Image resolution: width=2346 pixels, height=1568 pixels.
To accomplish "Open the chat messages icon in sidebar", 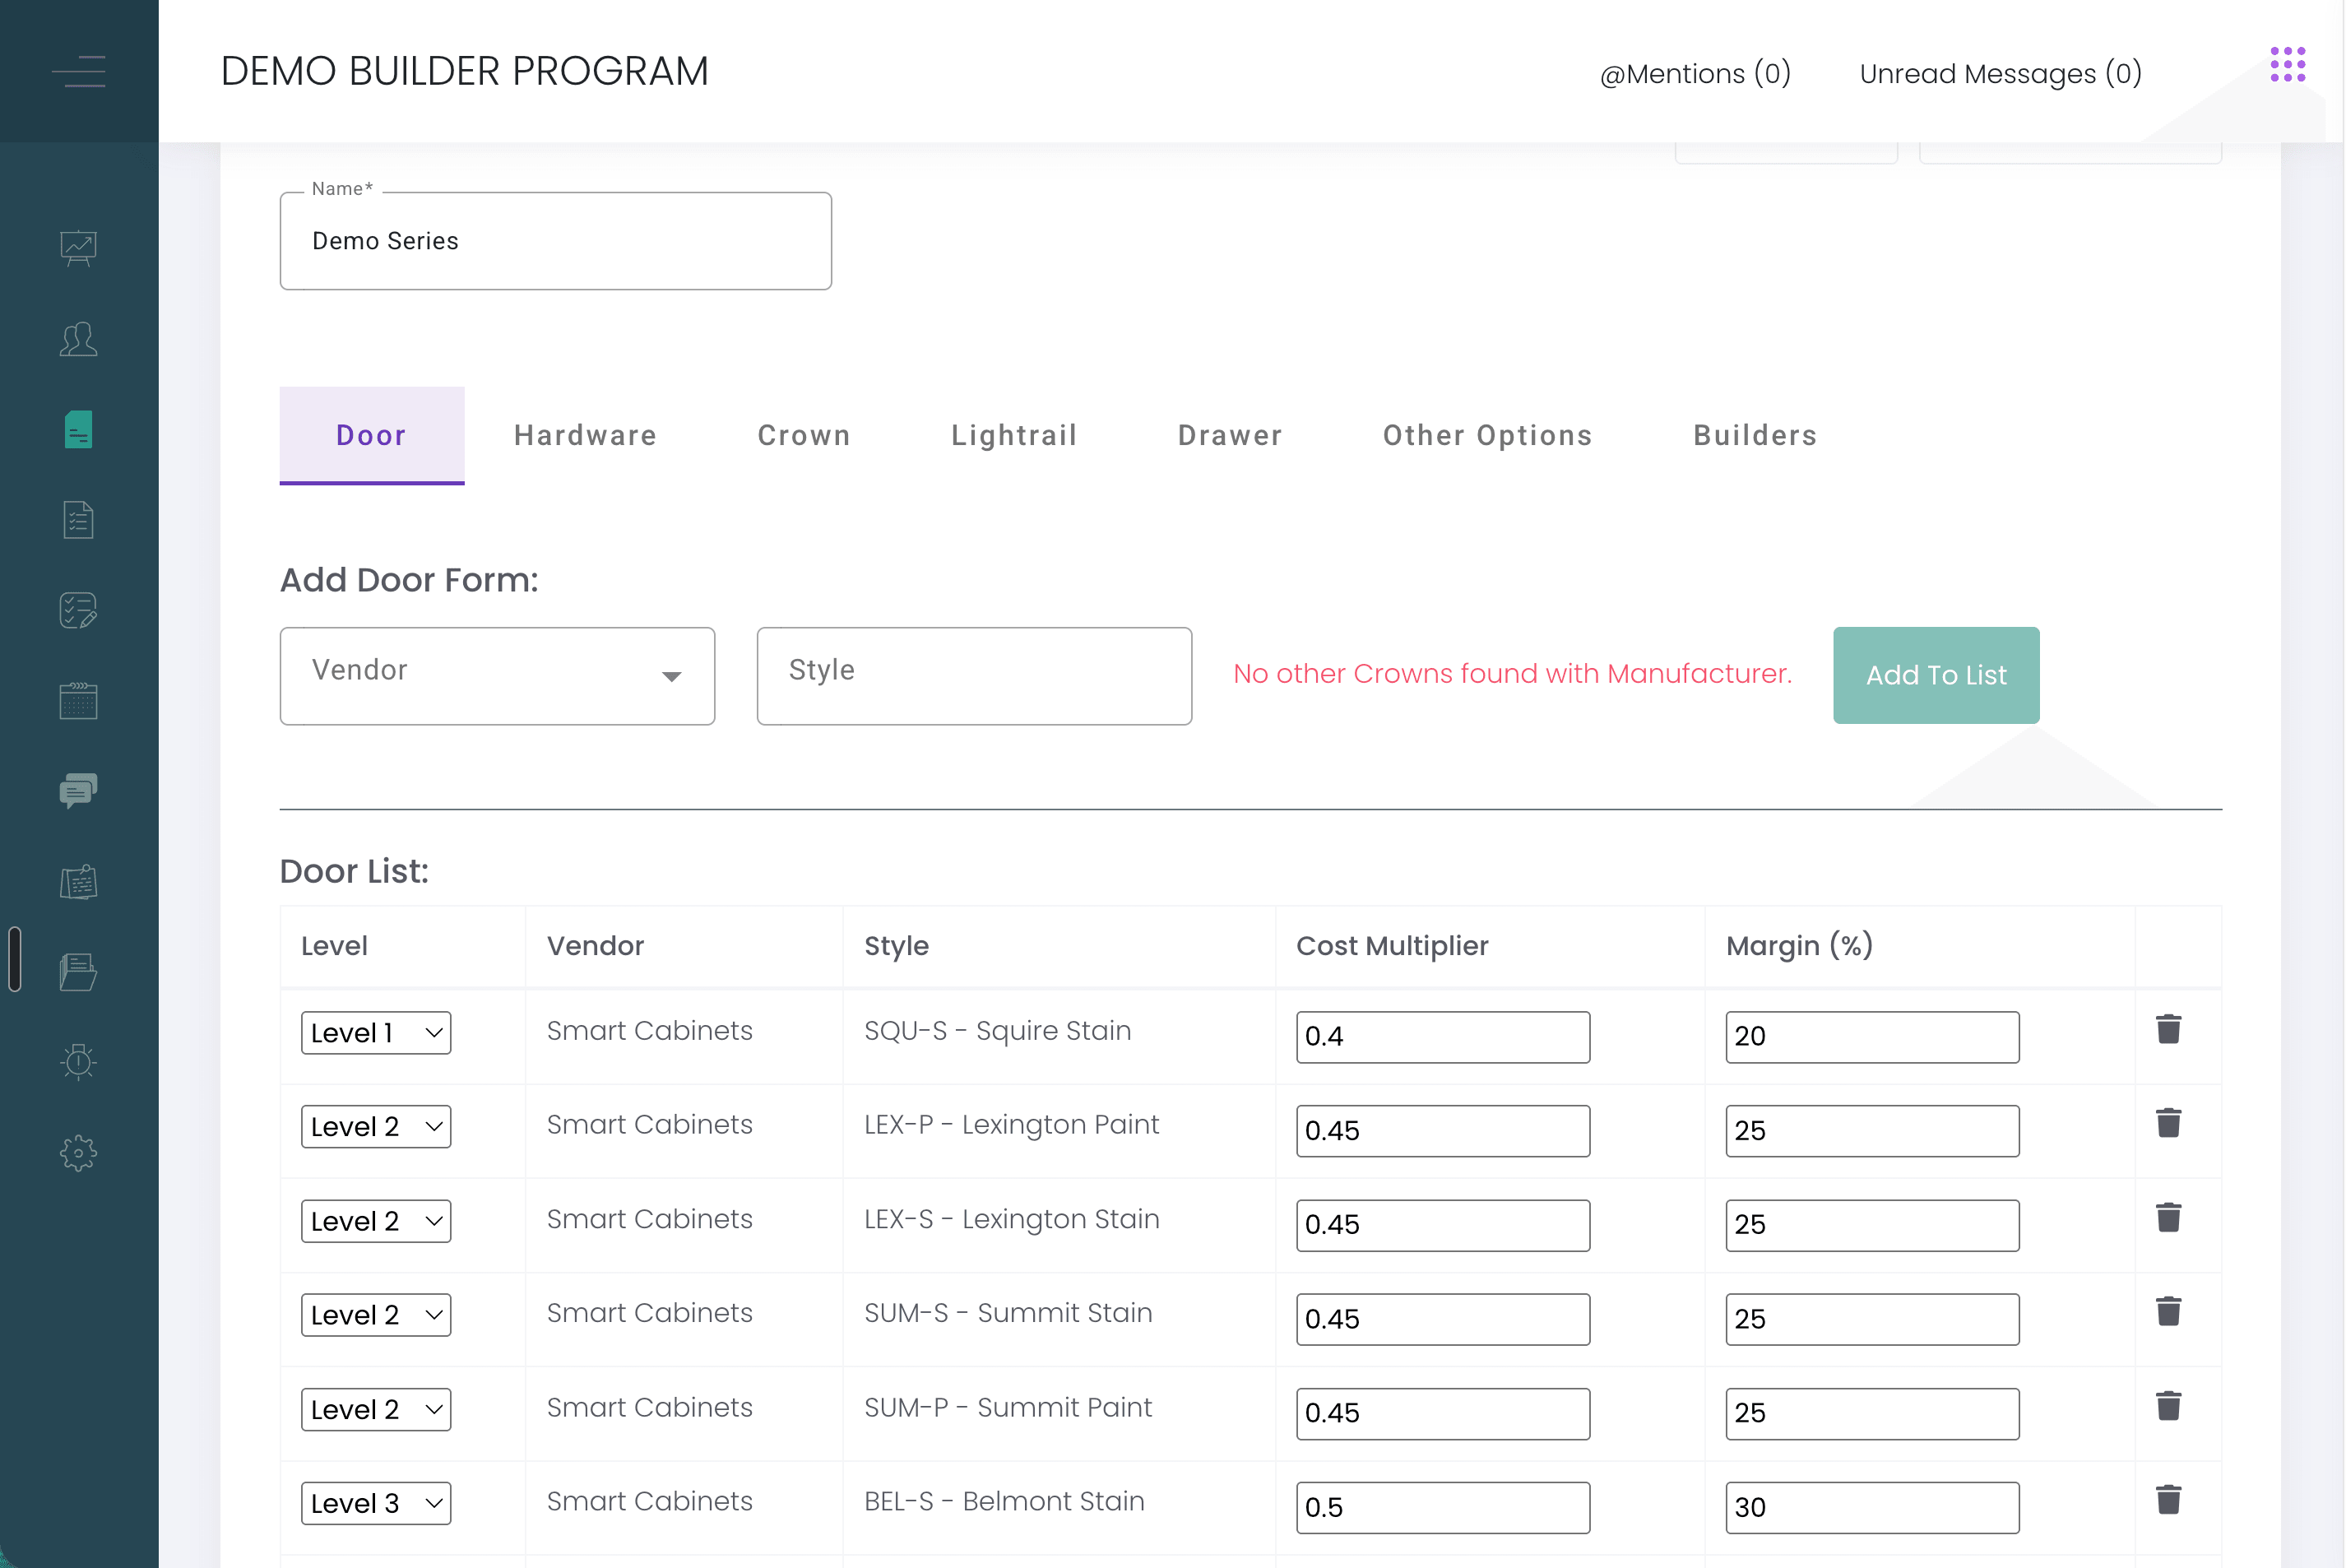I will tap(78, 791).
